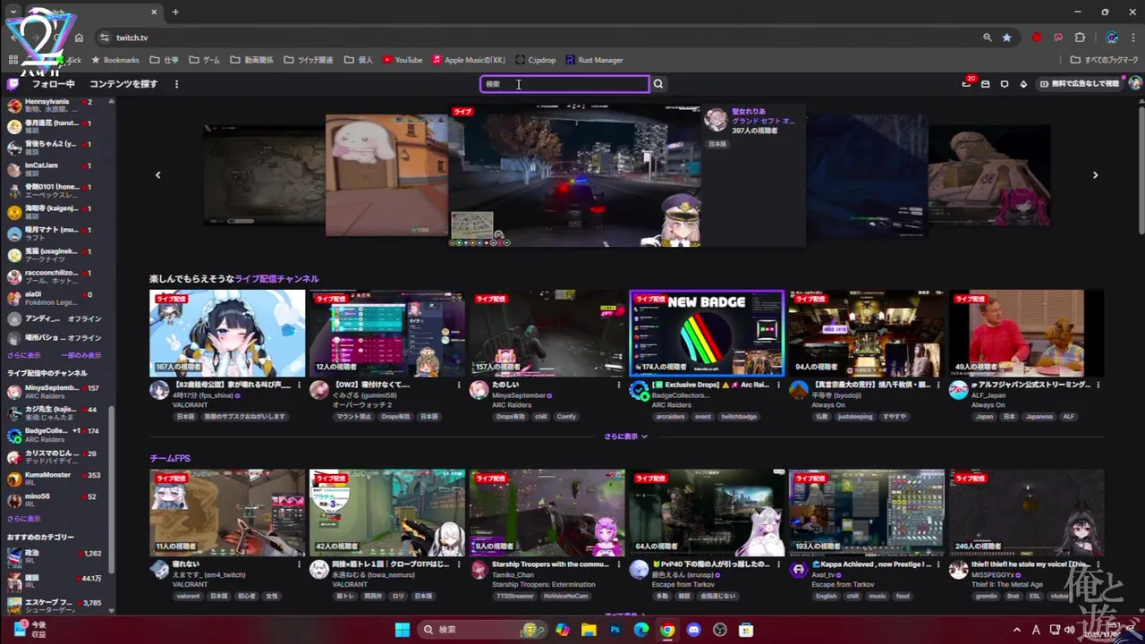Open options for the 寝れない stream card
The width and height of the screenshot is (1145, 644).
point(300,564)
